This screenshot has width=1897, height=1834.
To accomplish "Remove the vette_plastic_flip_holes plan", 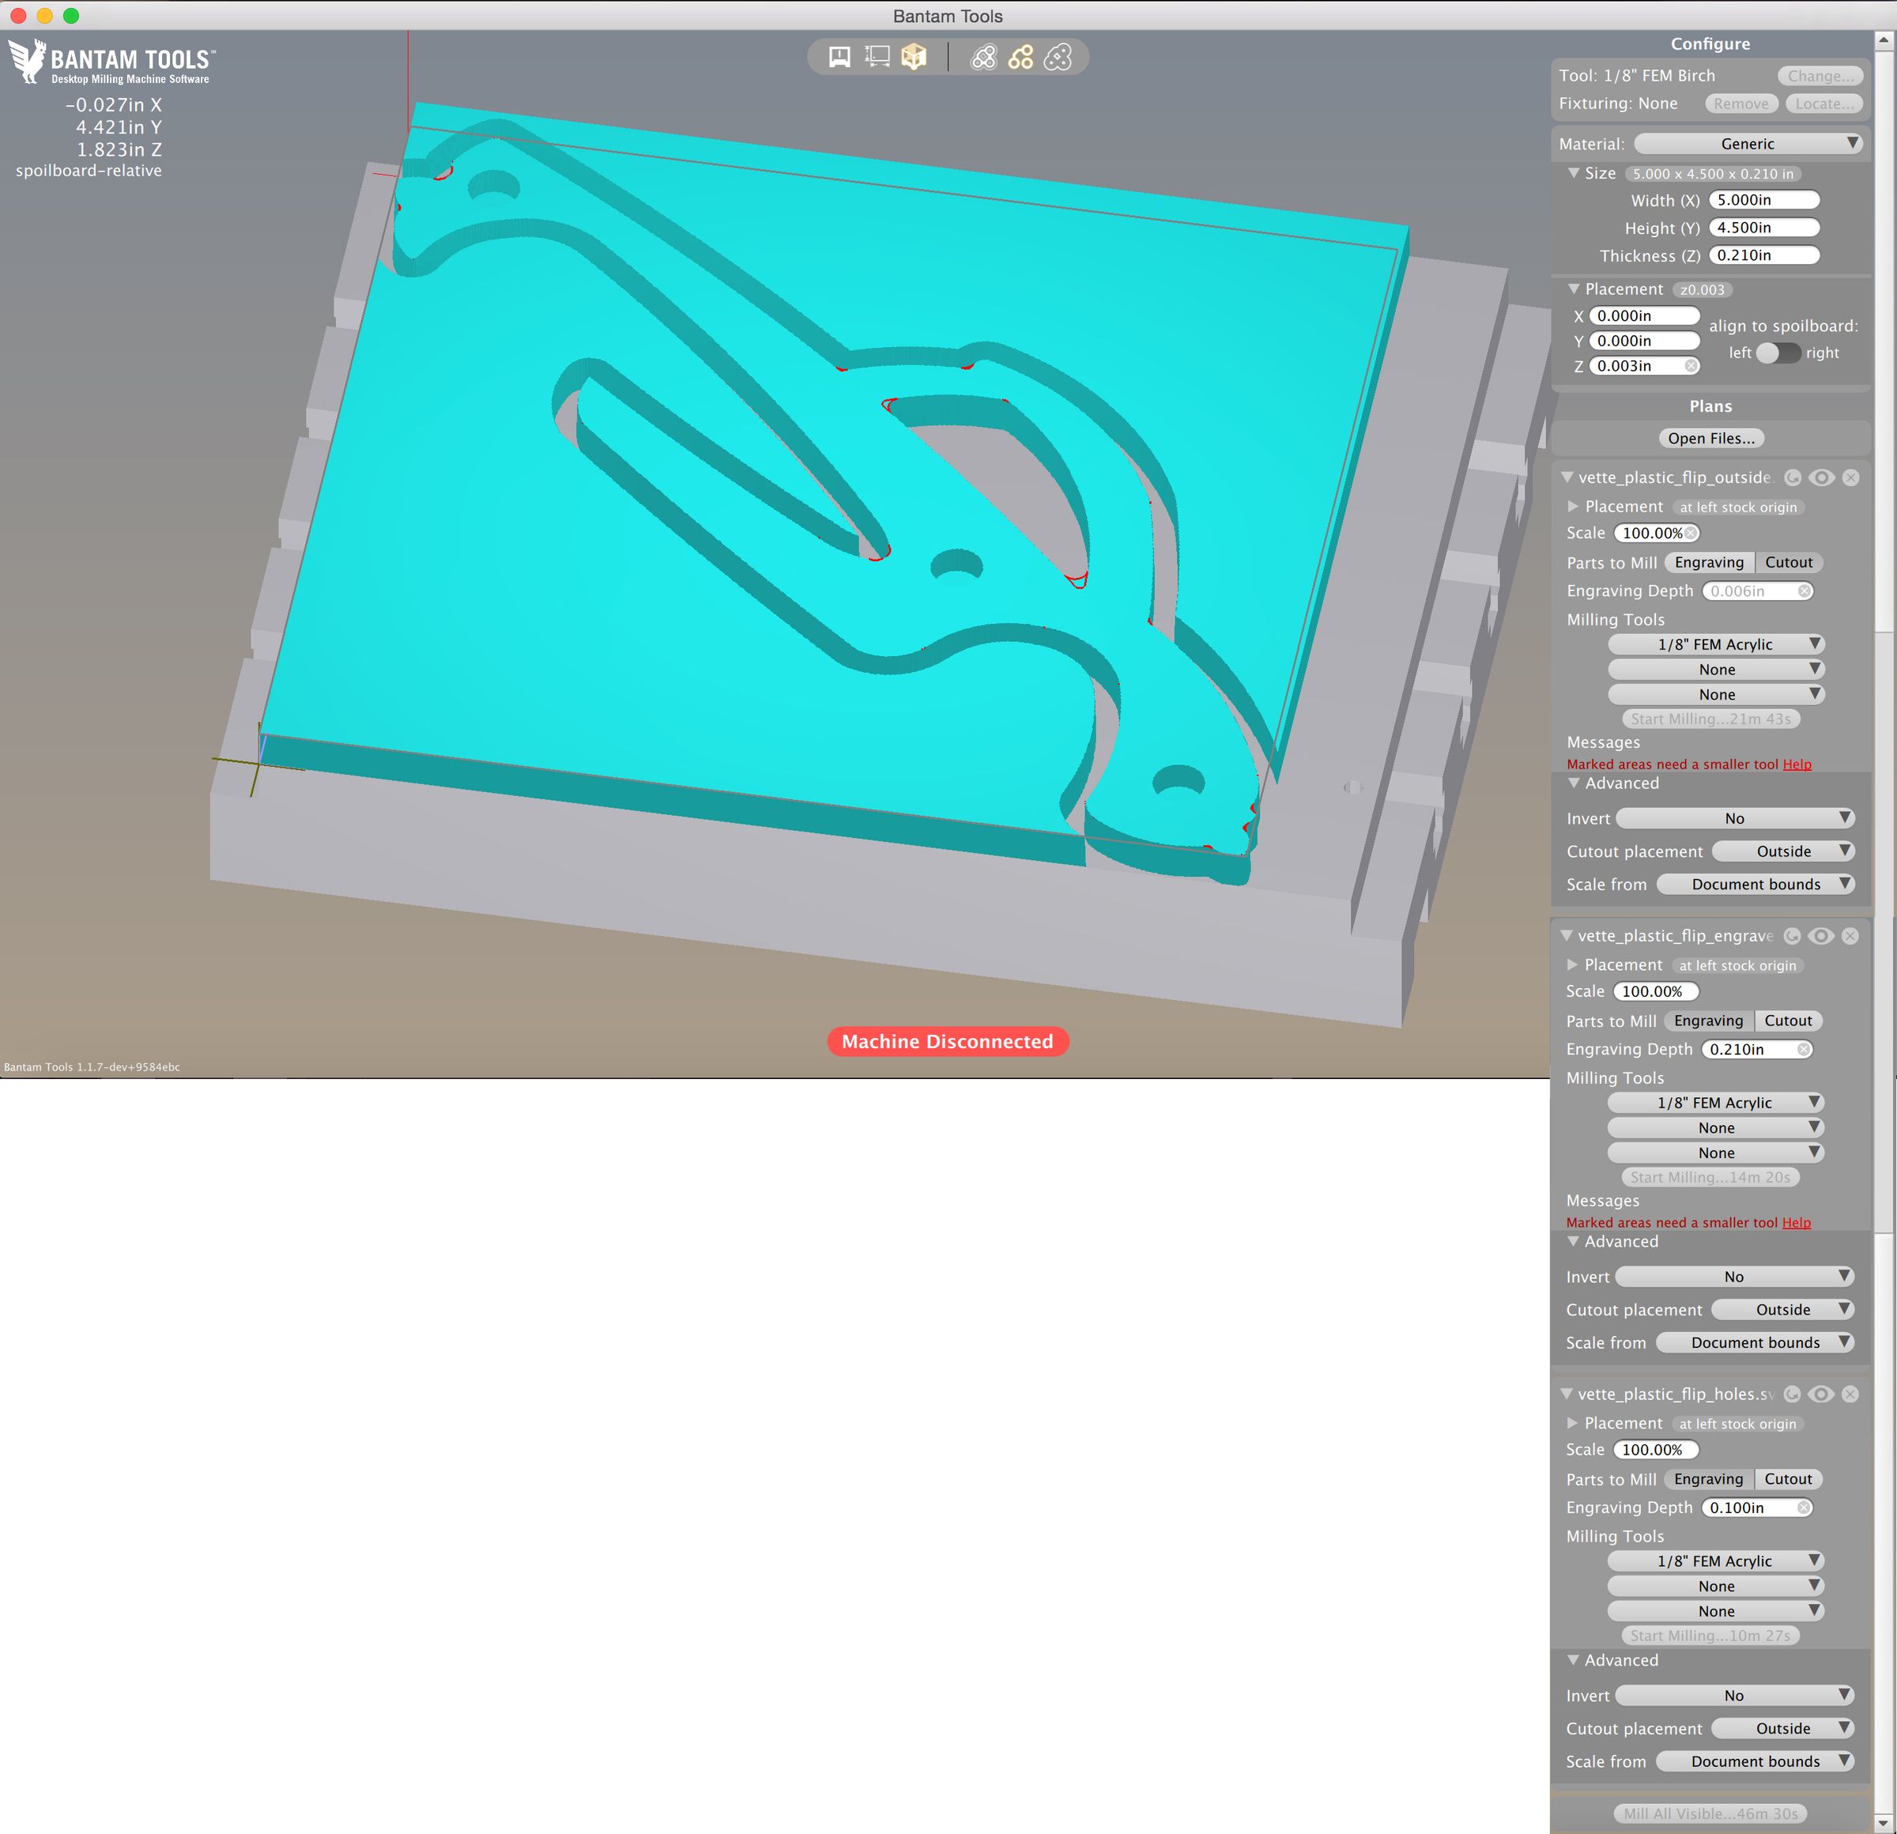I will (x=1850, y=1394).
